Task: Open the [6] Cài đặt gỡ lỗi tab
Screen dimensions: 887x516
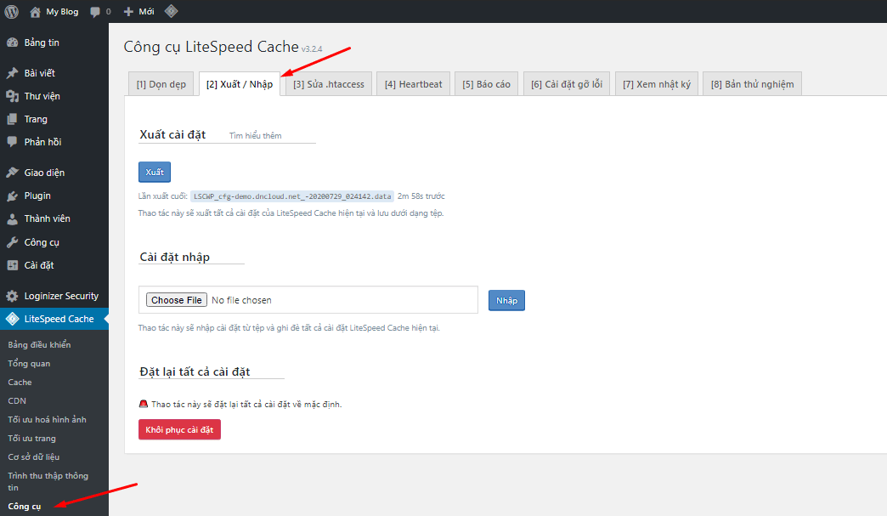Action: point(567,84)
